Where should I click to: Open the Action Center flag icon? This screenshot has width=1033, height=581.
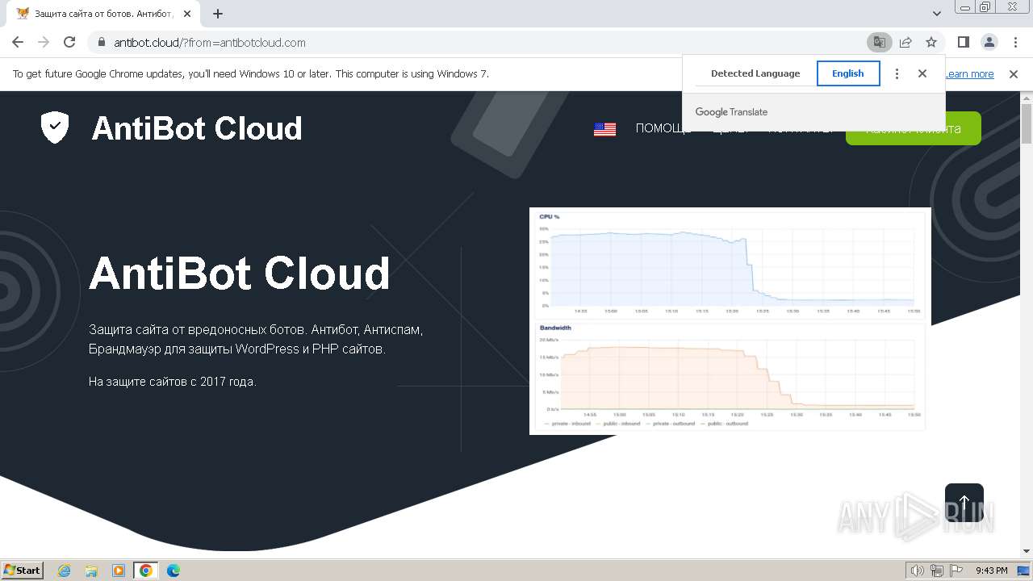click(956, 571)
